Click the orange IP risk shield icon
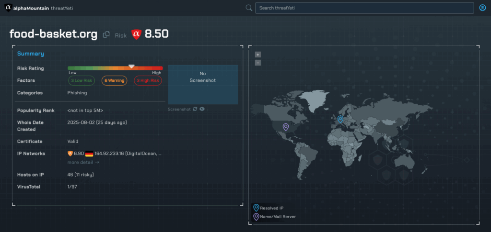 70,154
